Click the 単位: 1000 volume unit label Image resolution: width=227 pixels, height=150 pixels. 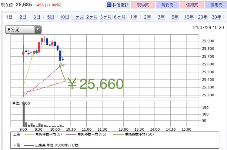tap(21, 103)
